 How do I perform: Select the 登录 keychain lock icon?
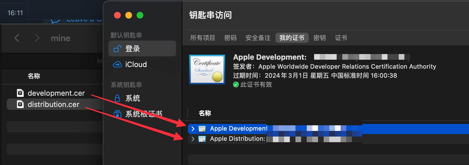tap(117, 49)
